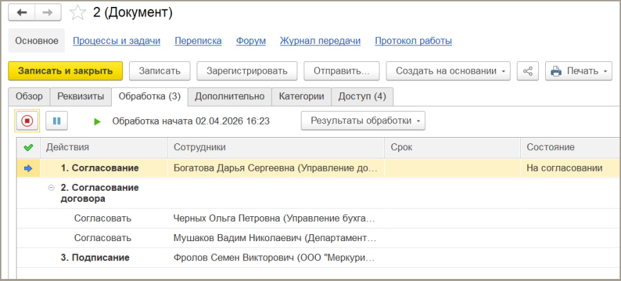Go back with the left arrow button
This screenshot has width=621, height=281.
[x=21, y=12]
